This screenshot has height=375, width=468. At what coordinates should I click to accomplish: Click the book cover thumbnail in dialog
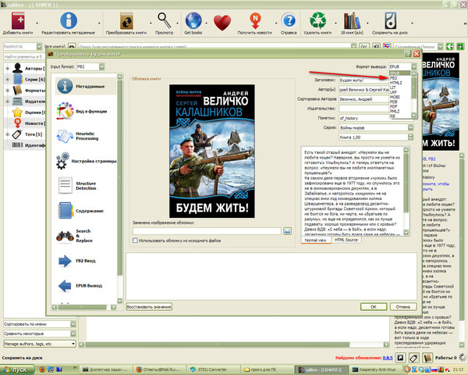[212, 151]
